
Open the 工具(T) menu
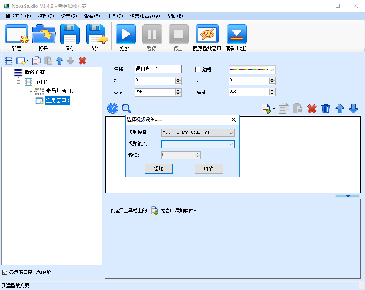pos(115,16)
